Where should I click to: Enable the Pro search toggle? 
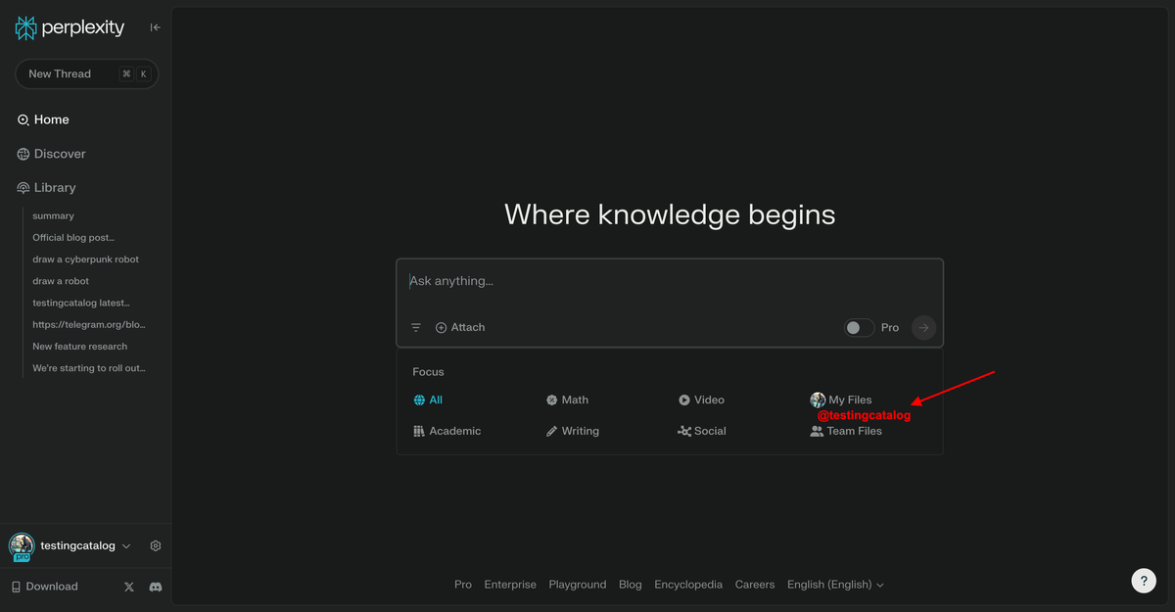click(859, 327)
